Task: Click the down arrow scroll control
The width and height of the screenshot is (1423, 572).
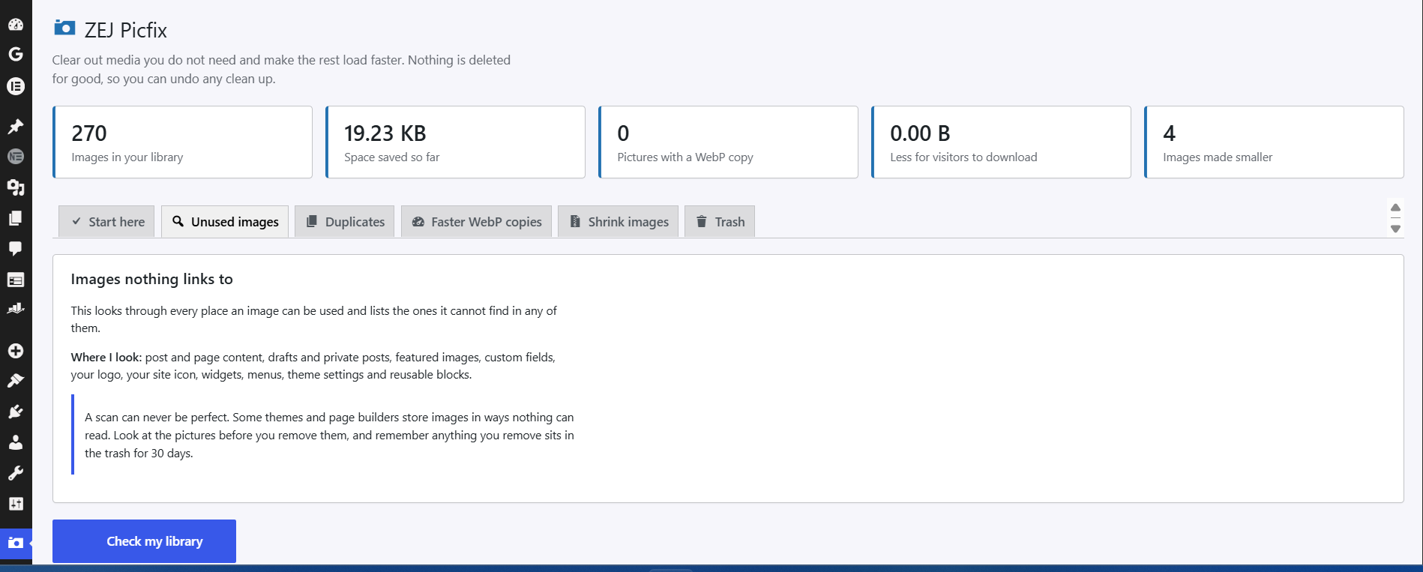Action: click(x=1395, y=229)
